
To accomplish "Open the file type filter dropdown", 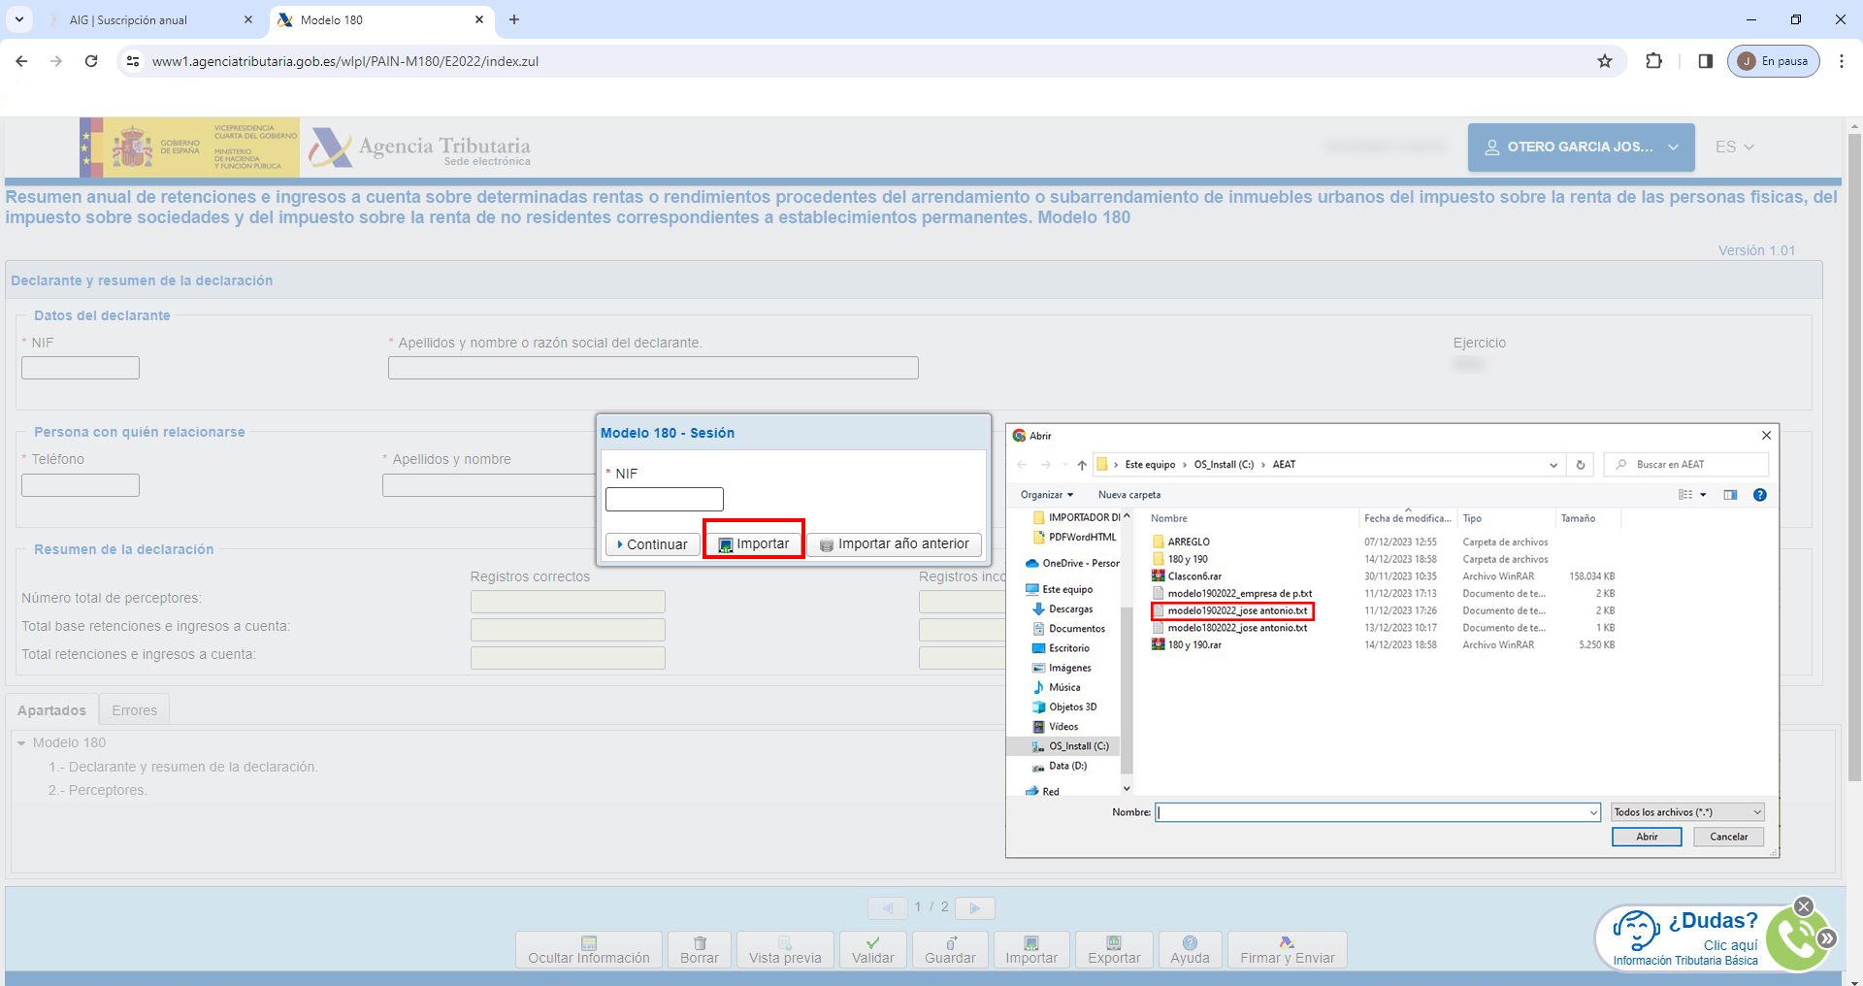I will click(1687, 812).
